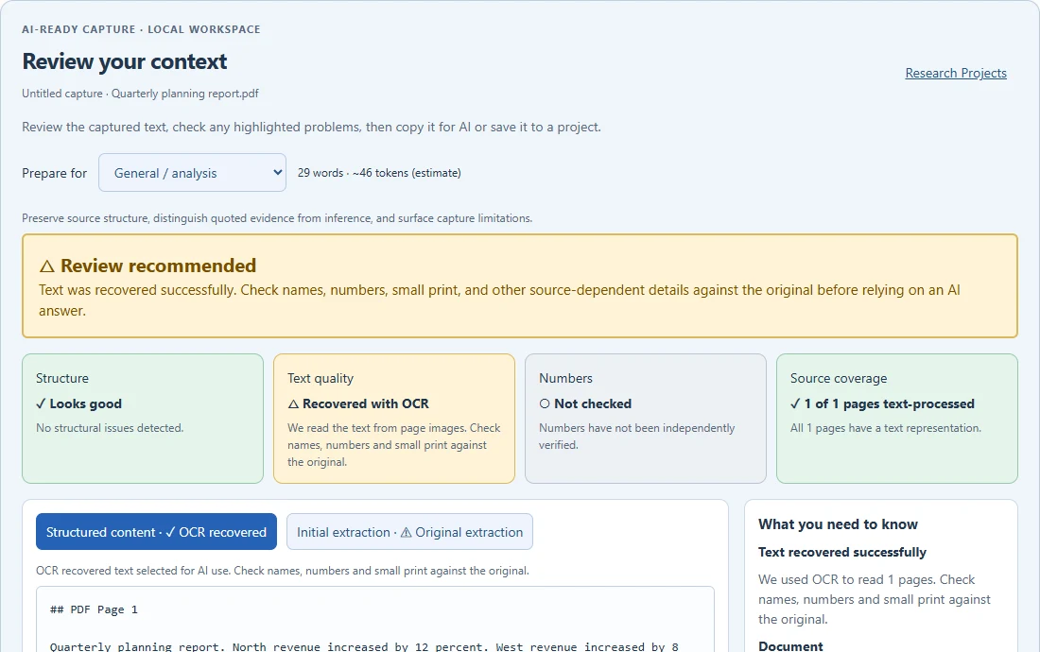Click the '29 words · ~46 tokens (estimate)' text
Screen dimensions: 1040x652
[379, 173]
